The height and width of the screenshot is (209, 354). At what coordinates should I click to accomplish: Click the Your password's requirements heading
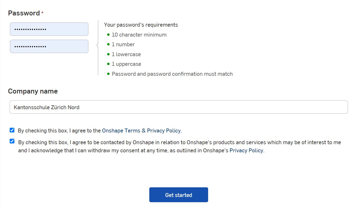pos(141,25)
